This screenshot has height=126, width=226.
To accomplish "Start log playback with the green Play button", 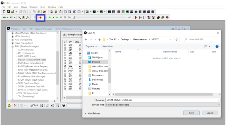I will [50, 17].
